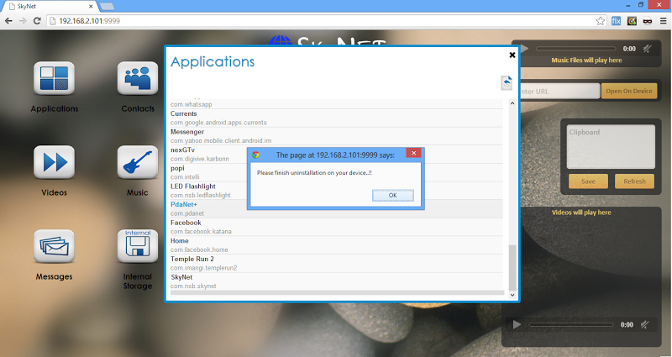The width and height of the screenshot is (672, 357).
Task: Restore the browser window size
Action: (x=641, y=5)
